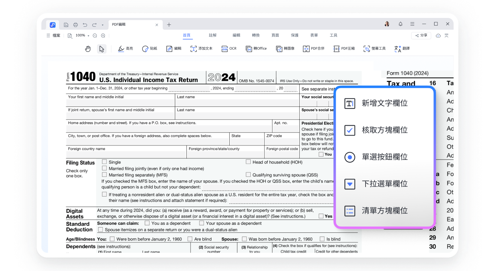Check the Married filing jointly box
The height and width of the screenshot is (271, 490).
point(105,168)
